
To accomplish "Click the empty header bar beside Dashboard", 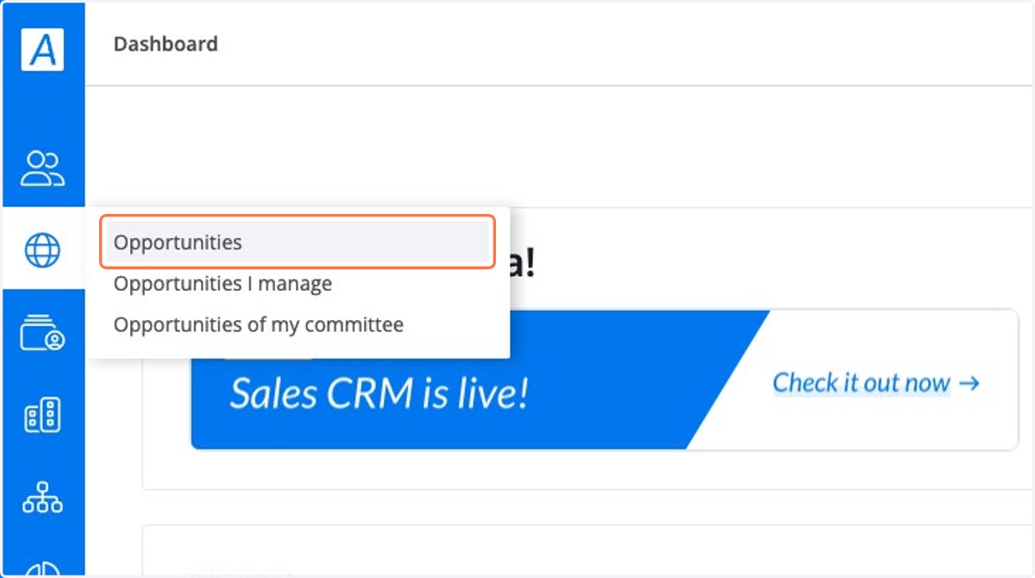I will click(x=621, y=43).
